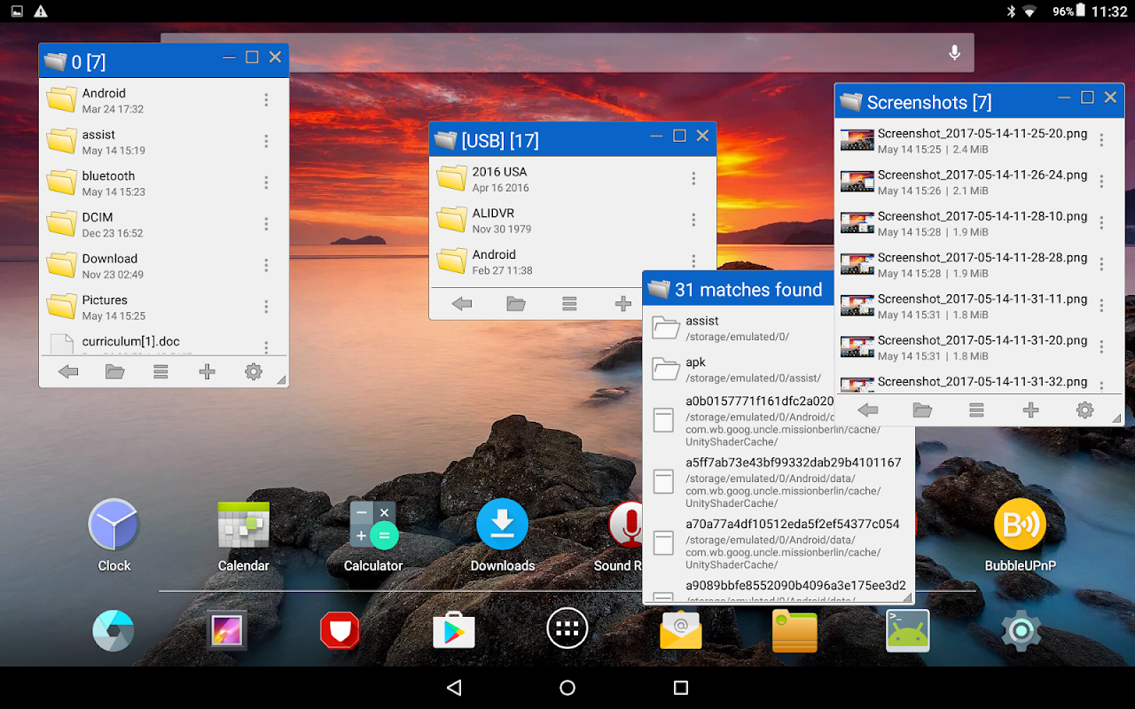The height and width of the screenshot is (709, 1135).
Task: Open the settings gear in the 0 [7] window
Action: click(x=254, y=372)
